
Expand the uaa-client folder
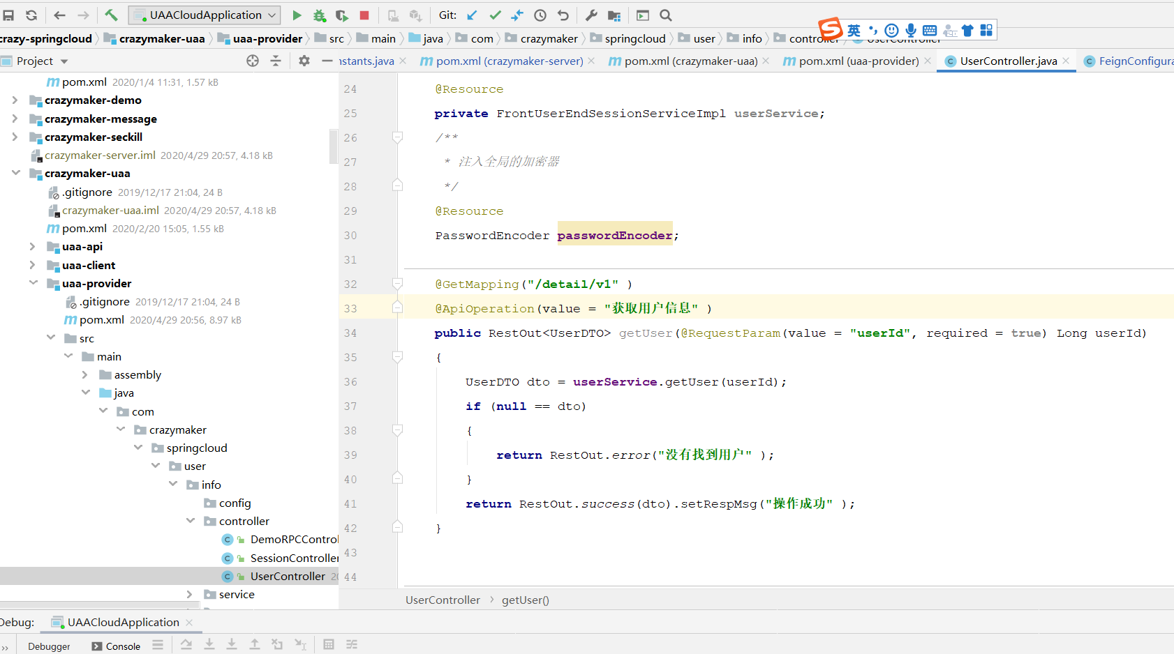pos(32,266)
